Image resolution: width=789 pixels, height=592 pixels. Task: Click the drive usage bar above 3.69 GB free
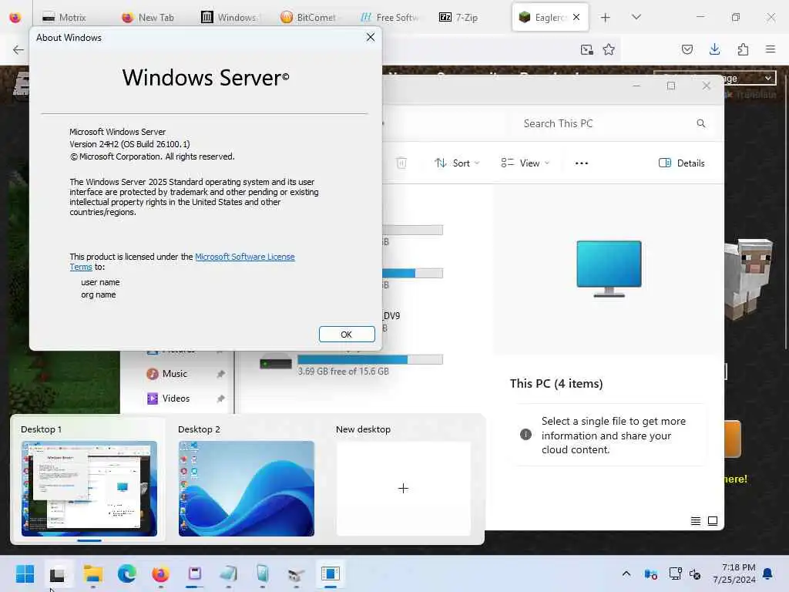[370, 359]
